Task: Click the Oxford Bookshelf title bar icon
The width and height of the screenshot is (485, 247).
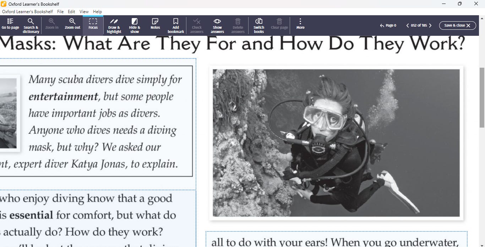Action: click(4, 4)
